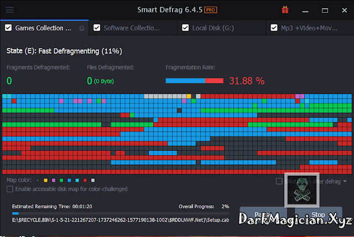Image resolution: width=354 pixels, height=237 pixels.
Task: Click the fragmentation rate bar
Action: click(194, 81)
